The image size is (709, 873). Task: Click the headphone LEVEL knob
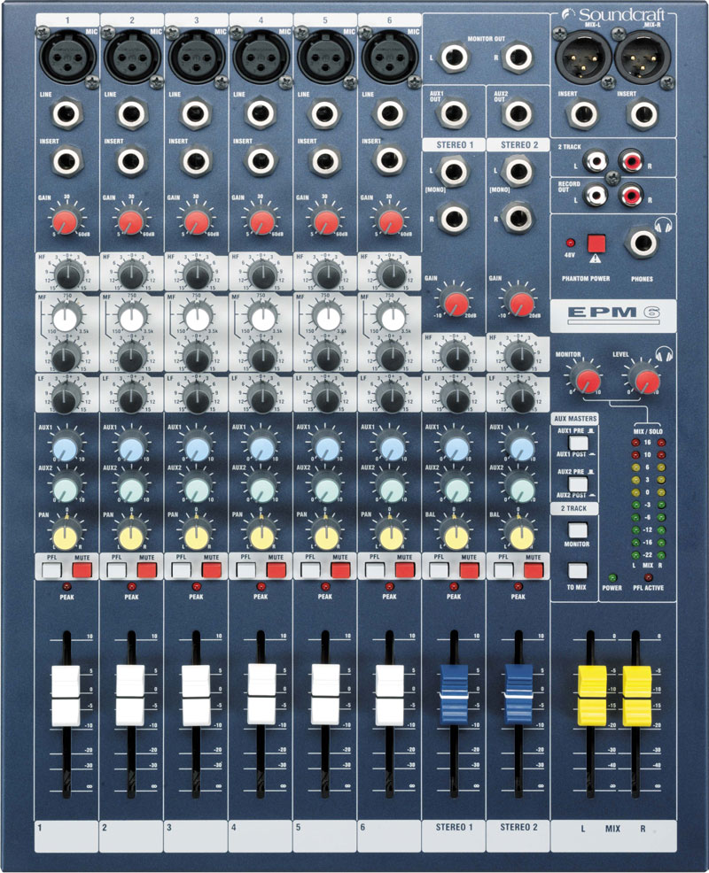(x=646, y=381)
